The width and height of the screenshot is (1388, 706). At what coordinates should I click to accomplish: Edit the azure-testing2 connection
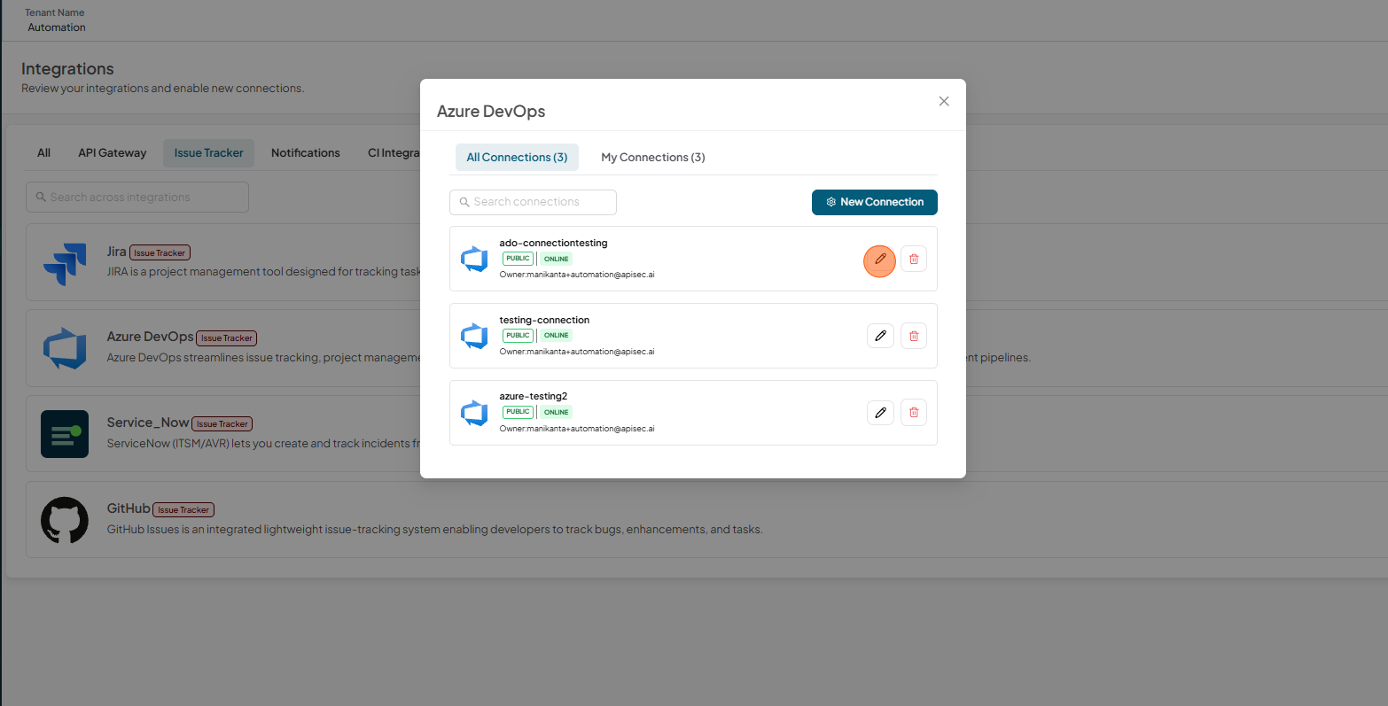coord(880,413)
